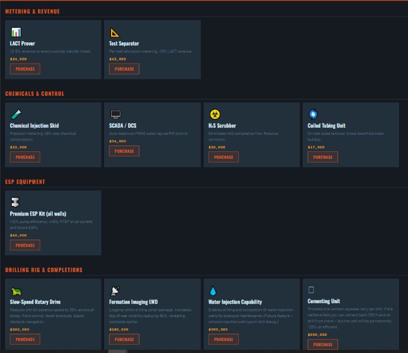This screenshot has height=353, width=408.
Task: Click the Chemical Injection Skid title
Action: click(x=34, y=126)
